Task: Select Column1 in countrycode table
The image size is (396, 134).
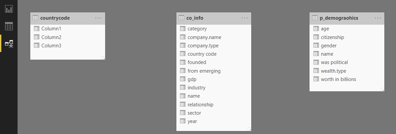Action: coord(68,29)
